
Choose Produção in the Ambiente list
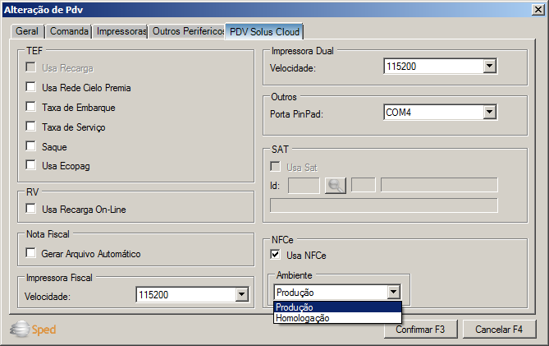point(295,307)
